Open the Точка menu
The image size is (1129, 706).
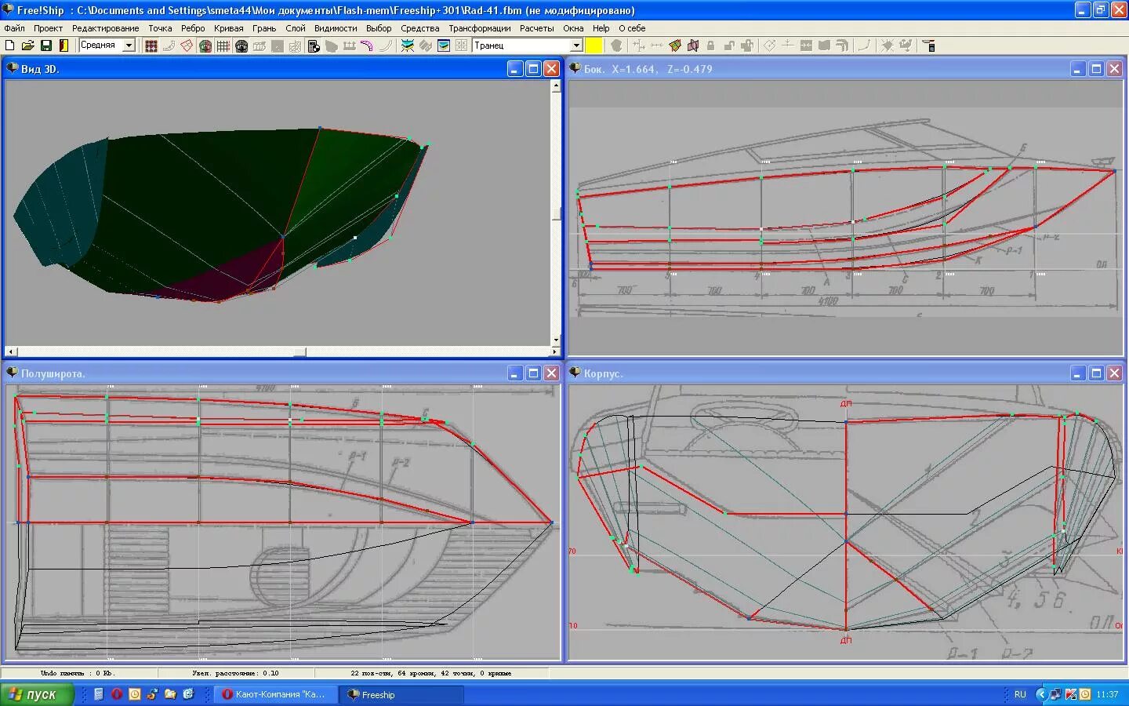(x=160, y=28)
